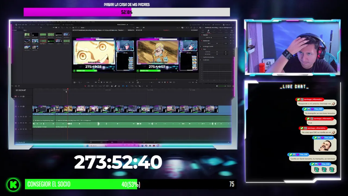Toggle linked selection chain icon
Image resolution: width=348 pixels, height=196 pixels.
[115, 86]
